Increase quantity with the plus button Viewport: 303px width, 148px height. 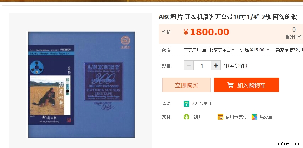216,65
